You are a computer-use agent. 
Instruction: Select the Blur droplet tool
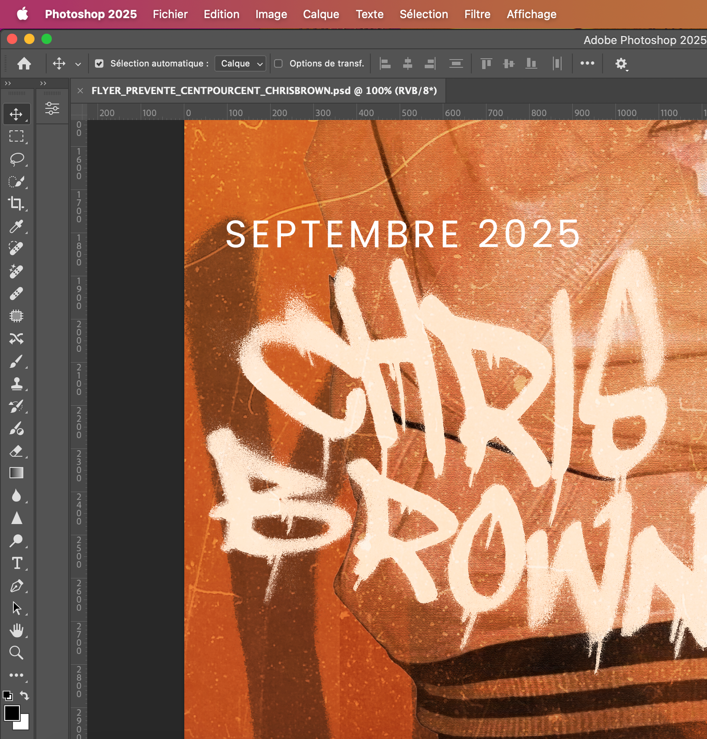16,496
